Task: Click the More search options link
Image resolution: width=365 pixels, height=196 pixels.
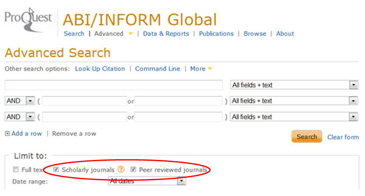Action: [x=198, y=69]
